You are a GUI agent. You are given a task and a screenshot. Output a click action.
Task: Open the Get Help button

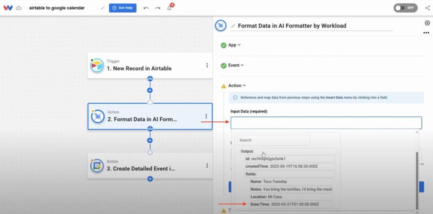coord(123,8)
